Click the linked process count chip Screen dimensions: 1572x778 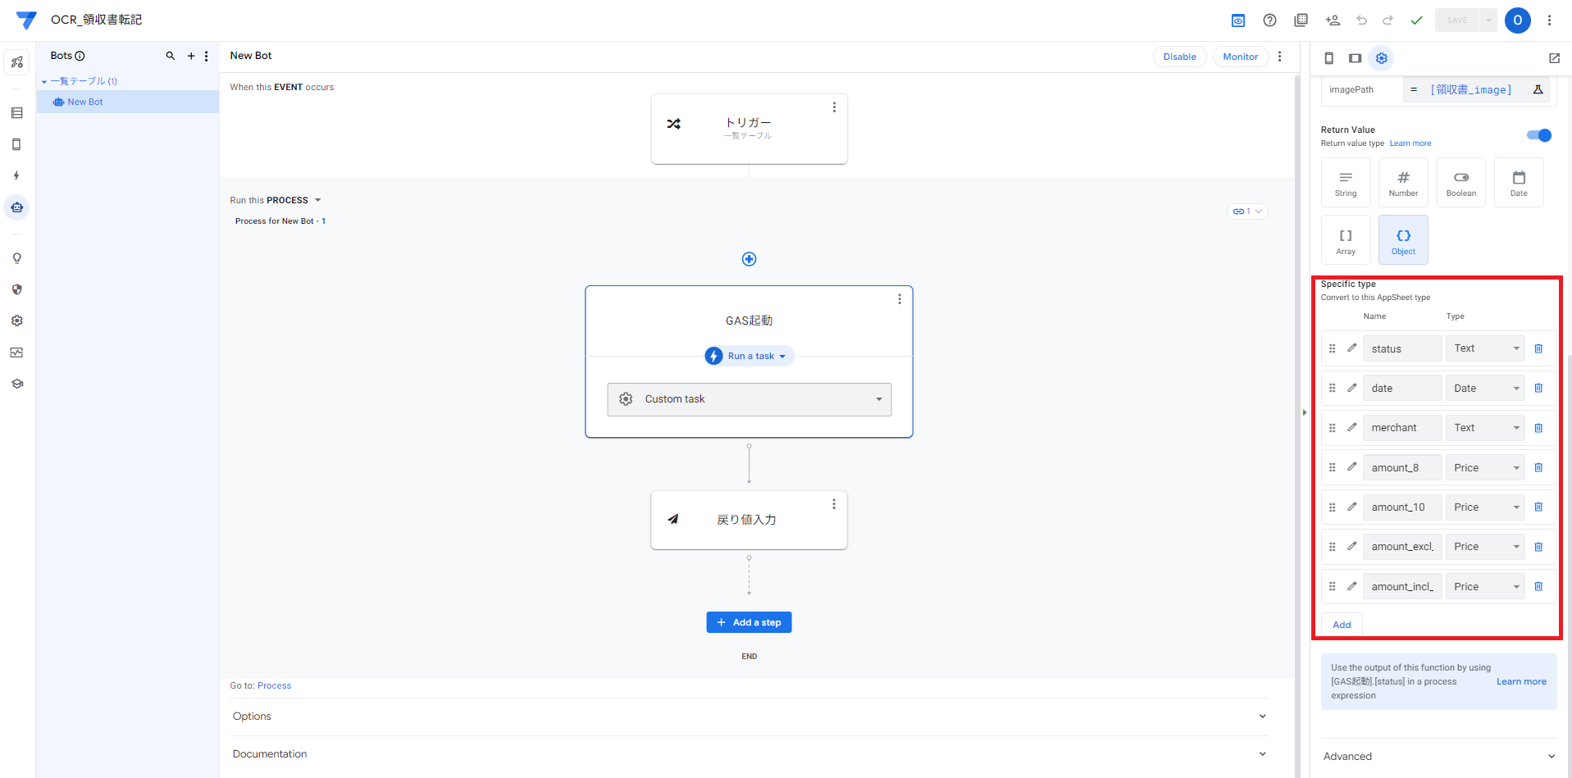coord(1247,212)
